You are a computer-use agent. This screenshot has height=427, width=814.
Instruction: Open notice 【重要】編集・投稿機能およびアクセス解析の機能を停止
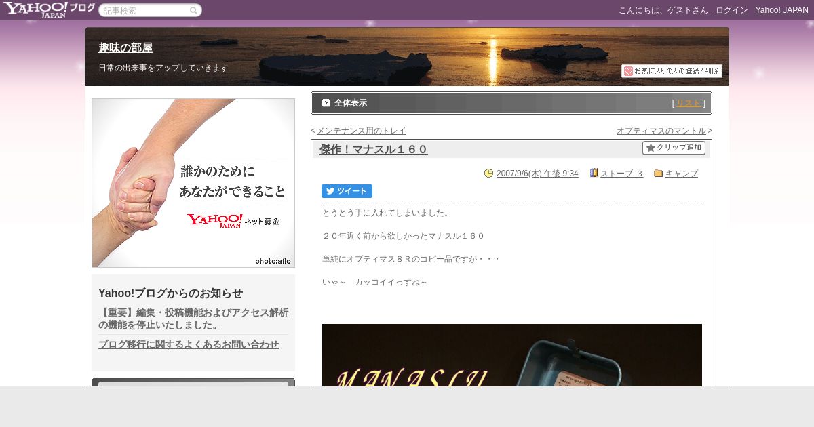coord(193,319)
